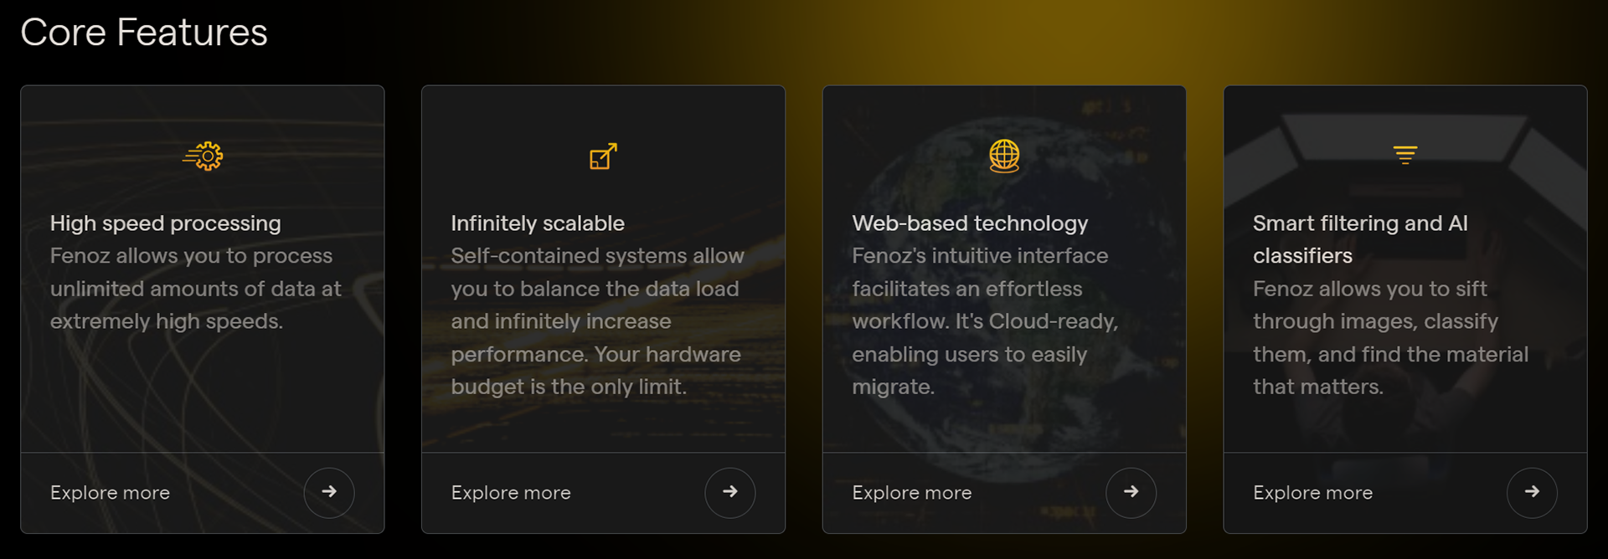The image size is (1608, 559).
Task: Click the yellow globe icon
Action: coord(1004,156)
